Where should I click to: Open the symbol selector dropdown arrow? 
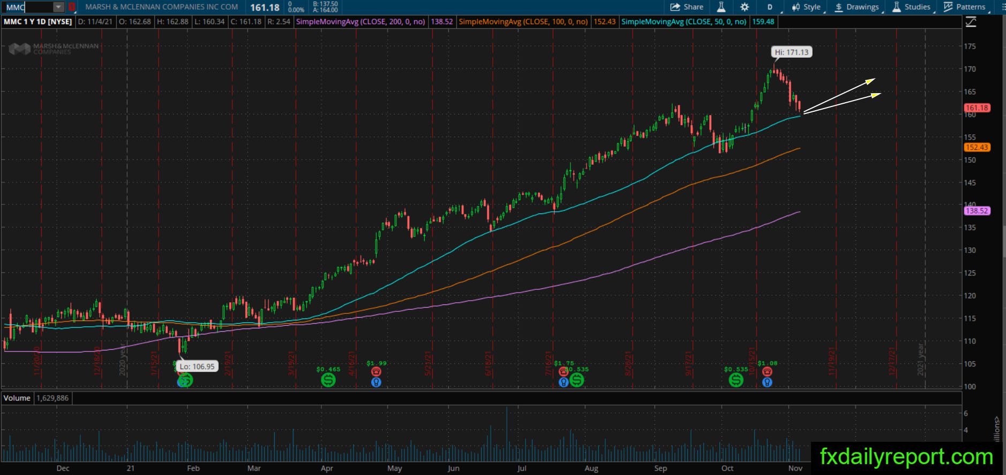pos(58,7)
